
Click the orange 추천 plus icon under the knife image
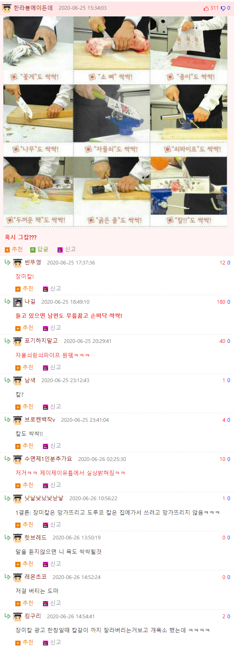pyautogui.click(x=7, y=250)
